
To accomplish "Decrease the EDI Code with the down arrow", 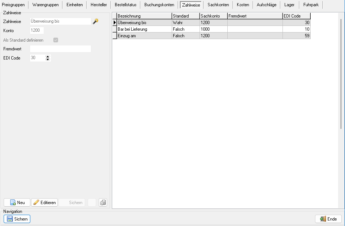I will coord(48,60).
